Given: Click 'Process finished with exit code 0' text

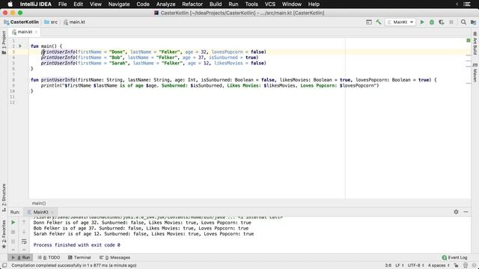Looking at the screenshot, I should [x=76, y=245].
